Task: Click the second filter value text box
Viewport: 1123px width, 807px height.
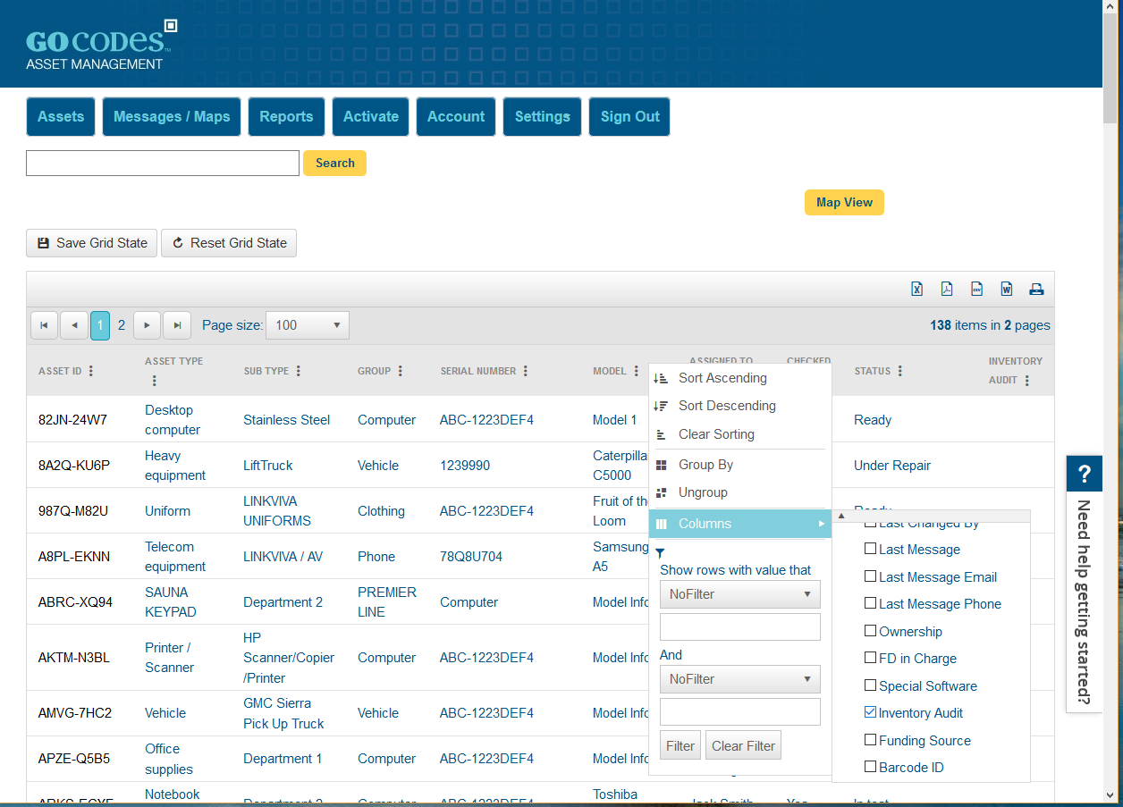Action: tap(739, 711)
